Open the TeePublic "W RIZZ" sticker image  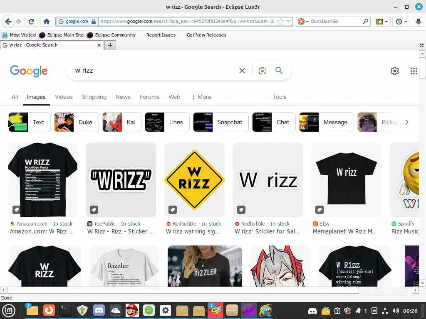tap(121, 180)
